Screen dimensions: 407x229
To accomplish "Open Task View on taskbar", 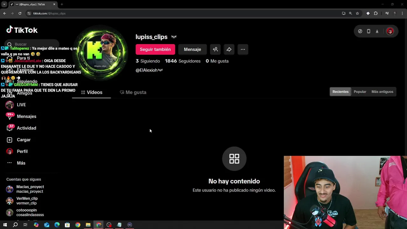I will [x=25, y=225].
